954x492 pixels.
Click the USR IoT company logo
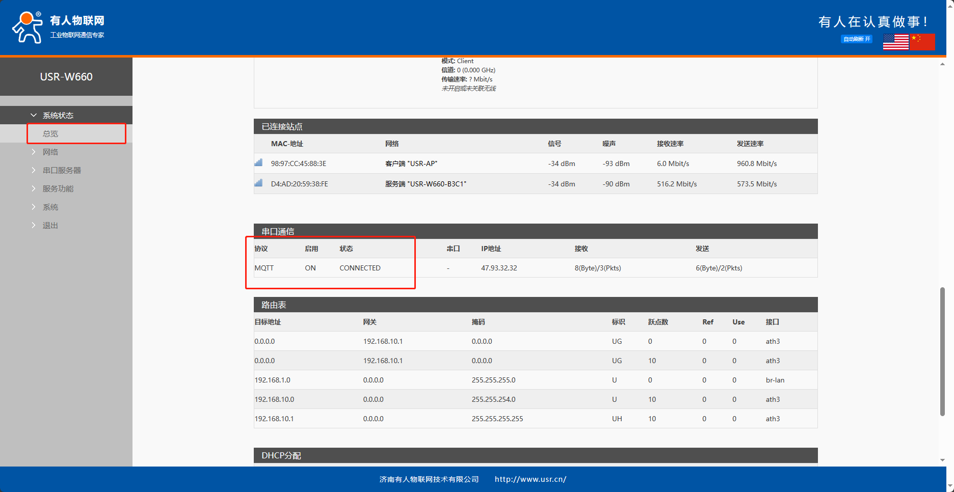tap(58, 27)
